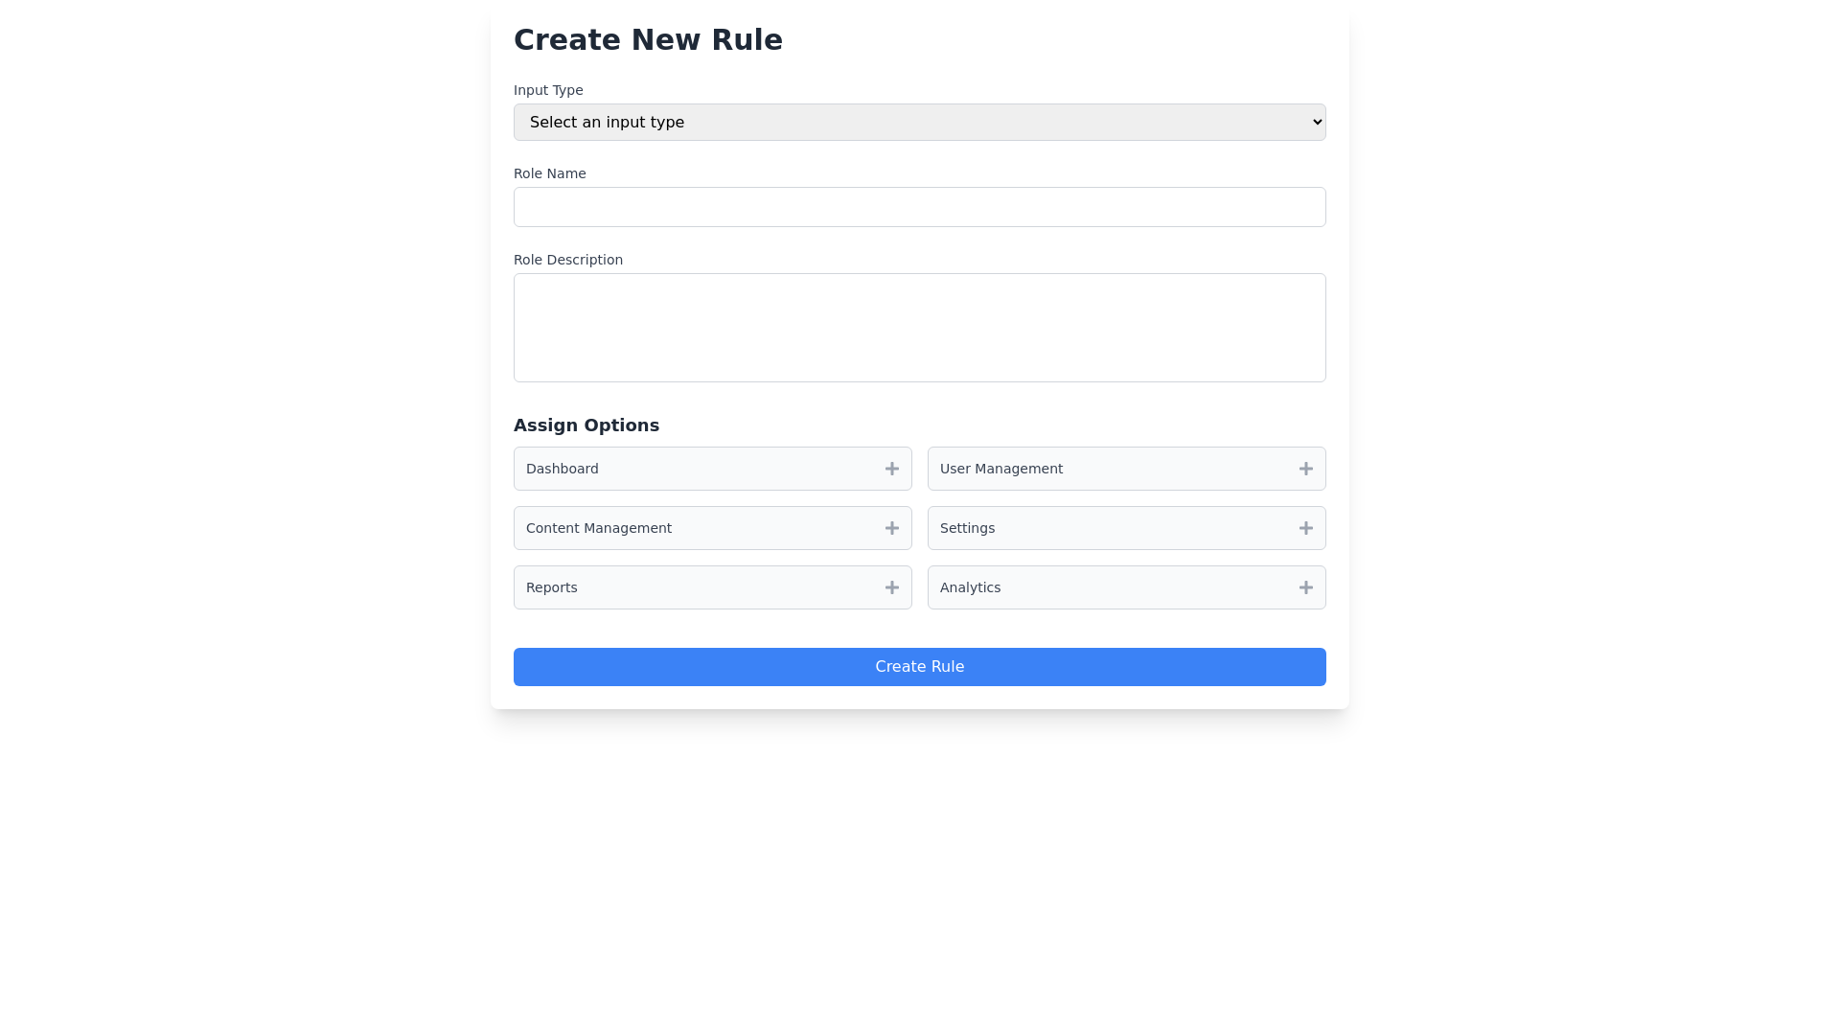Click the Role Name text field
This screenshot has height=1035, width=1840.
(x=919, y=207)
